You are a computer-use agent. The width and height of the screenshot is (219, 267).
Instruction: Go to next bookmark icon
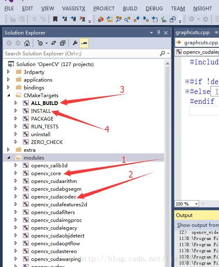tap(73, 19)
